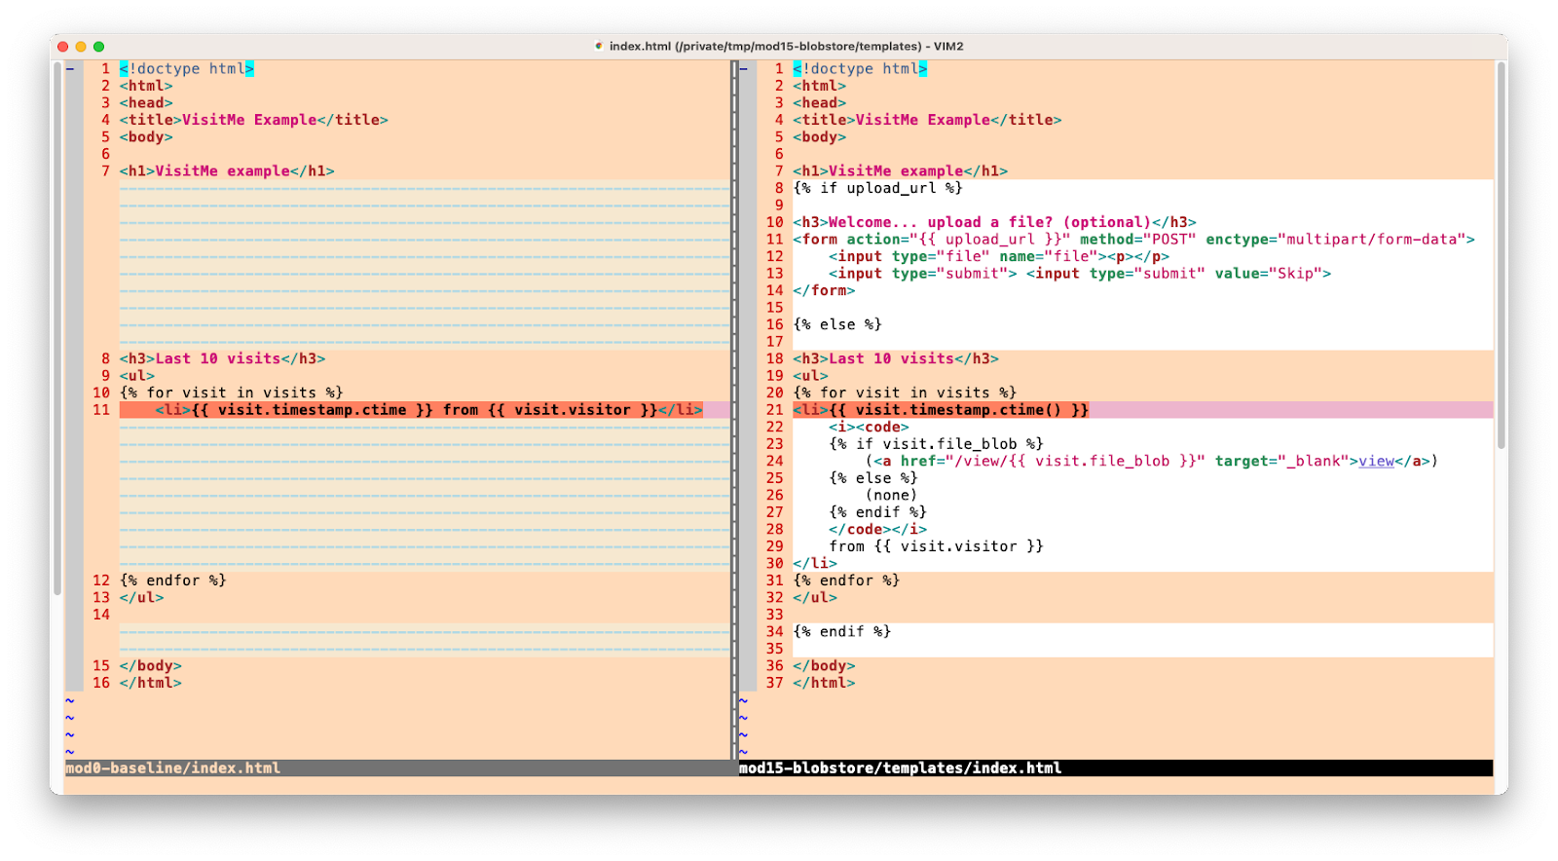Click the underlined "view" link text

[x=1376, y=462]
